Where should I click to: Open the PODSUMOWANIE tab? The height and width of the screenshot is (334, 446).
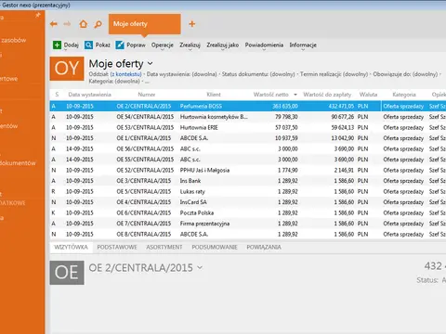pos(215,247)
